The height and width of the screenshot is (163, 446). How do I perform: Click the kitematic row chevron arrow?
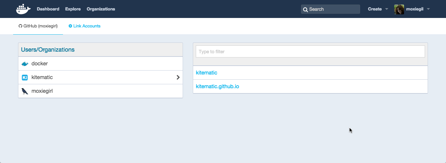click(x=178, y=77)
